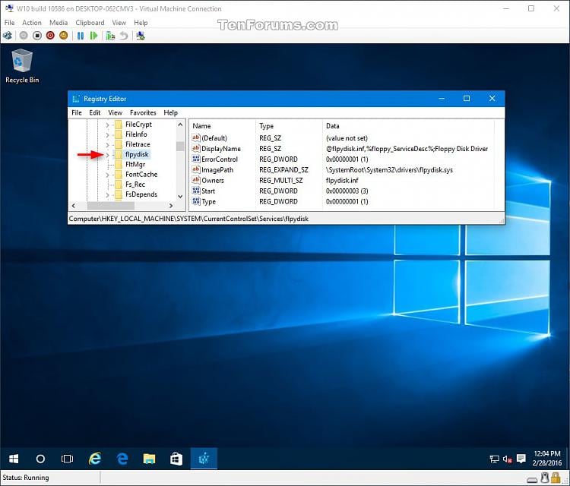This screenshot has height=486, width=570.
Task: Open the Registry Editor Favorites menu
Action: pos(143,112)
